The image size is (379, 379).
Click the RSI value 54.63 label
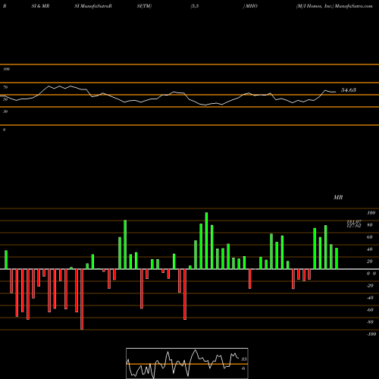(349, 90)
